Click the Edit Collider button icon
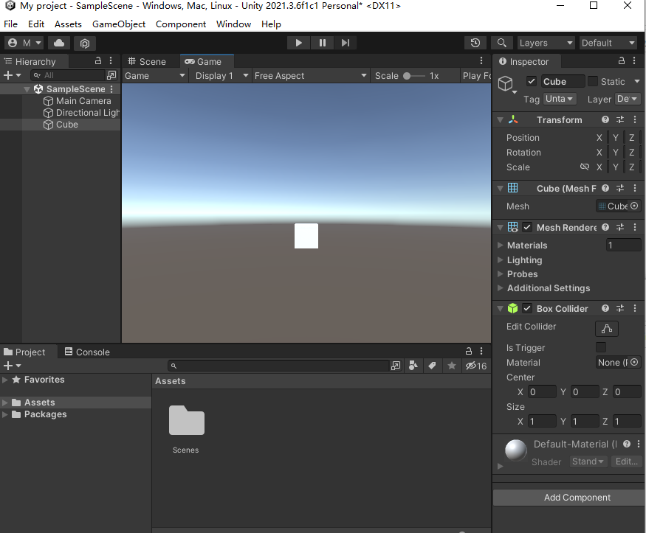Image resolution: width=646 pixels, height=533 pixels. tap(607, 329)
